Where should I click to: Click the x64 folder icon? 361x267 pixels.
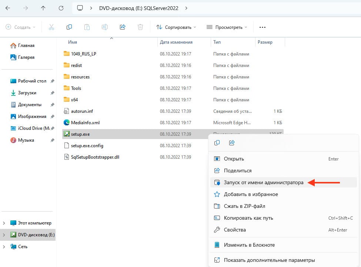(67, 99)
